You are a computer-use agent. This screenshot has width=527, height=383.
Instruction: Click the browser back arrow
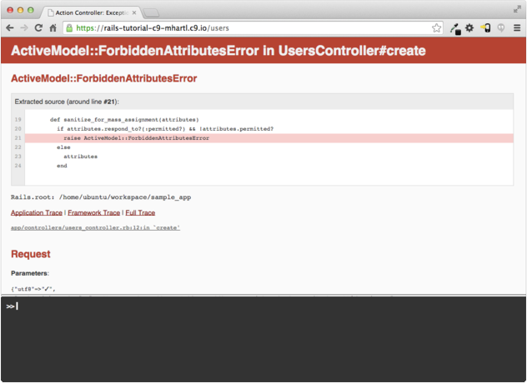pos(10,27)
